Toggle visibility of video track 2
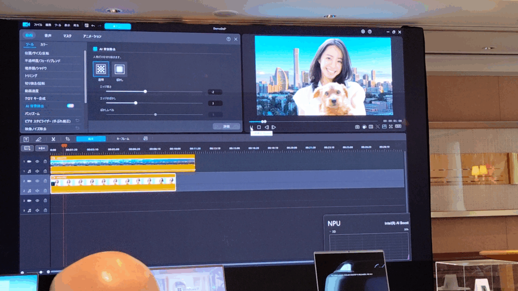The height and width of the screenshot is (291, 518). pos(37,181)
